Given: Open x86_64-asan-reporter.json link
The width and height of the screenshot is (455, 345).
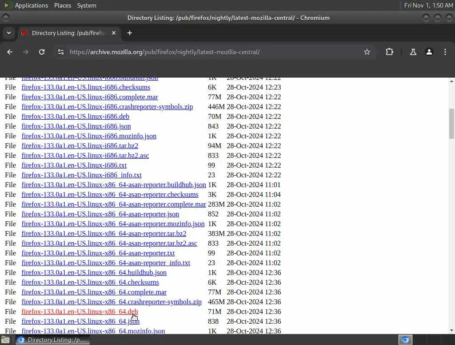Looking at the screenshot, I should 100,214.
